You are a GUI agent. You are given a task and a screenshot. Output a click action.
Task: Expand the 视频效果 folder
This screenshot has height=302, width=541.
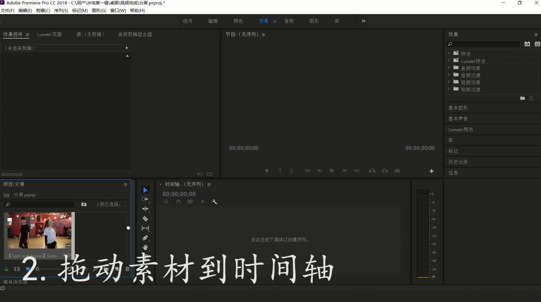point(449,82)
